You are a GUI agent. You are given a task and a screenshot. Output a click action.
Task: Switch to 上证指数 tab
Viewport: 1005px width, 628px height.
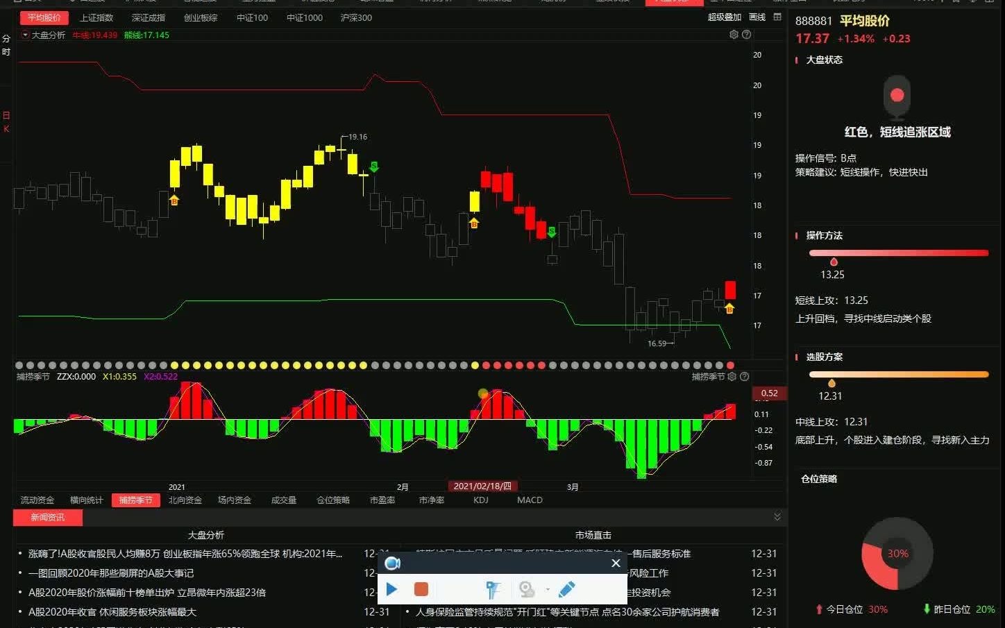click(96, 17)
